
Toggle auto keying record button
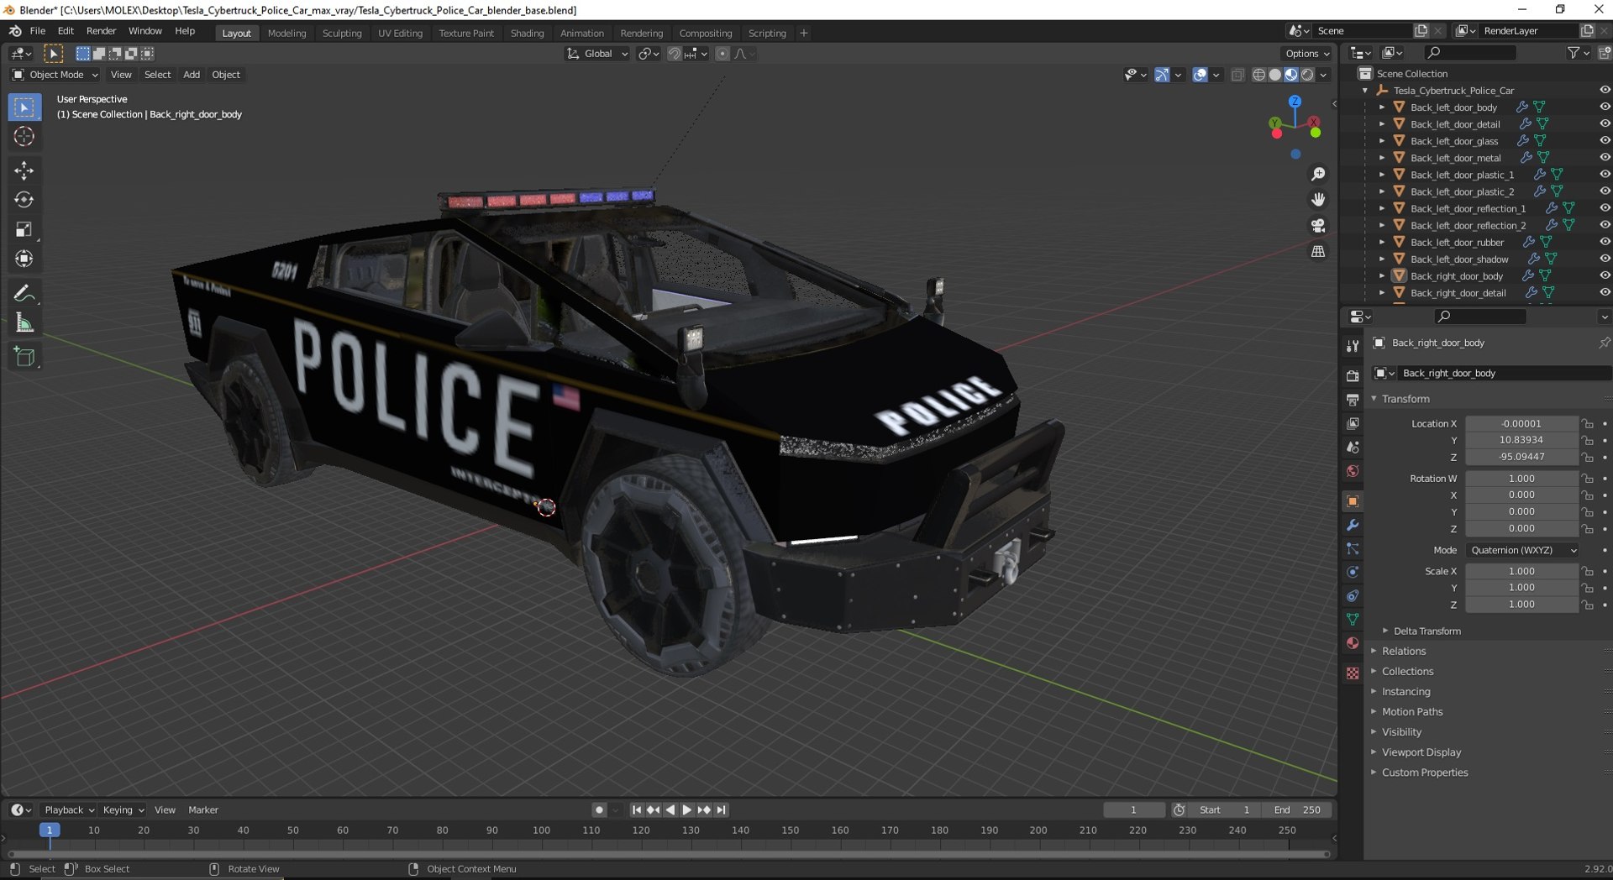pyautogui.click(x=599, y=810)
